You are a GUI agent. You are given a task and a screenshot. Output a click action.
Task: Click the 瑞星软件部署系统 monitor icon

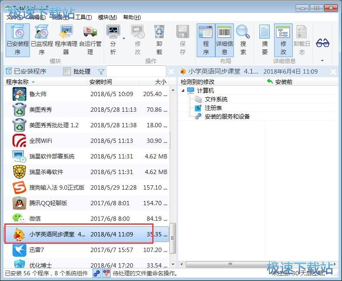[x=19, y=156]
